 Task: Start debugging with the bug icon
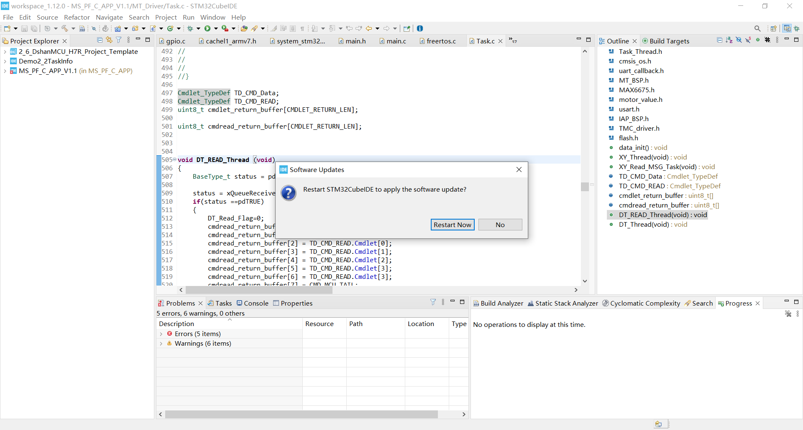click(x=190, y=28)
